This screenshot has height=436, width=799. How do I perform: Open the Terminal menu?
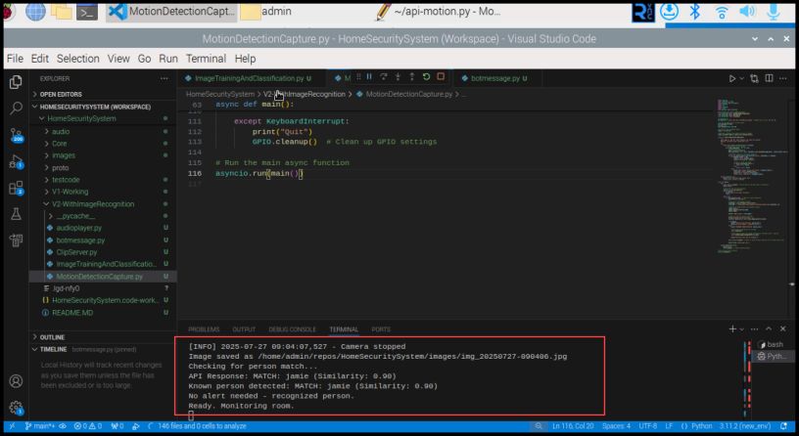[x=206, y=59]
